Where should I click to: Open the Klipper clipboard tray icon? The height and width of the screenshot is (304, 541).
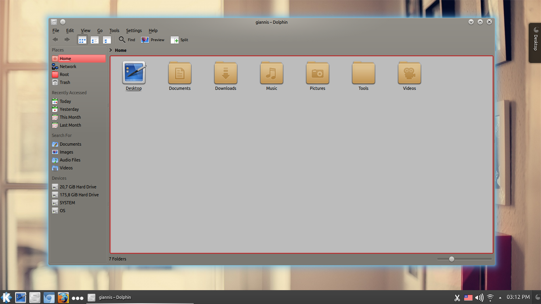(x=457, y=297)
